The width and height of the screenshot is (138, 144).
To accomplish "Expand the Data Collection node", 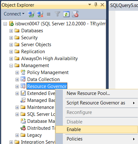I will click(x=17, y=79).
